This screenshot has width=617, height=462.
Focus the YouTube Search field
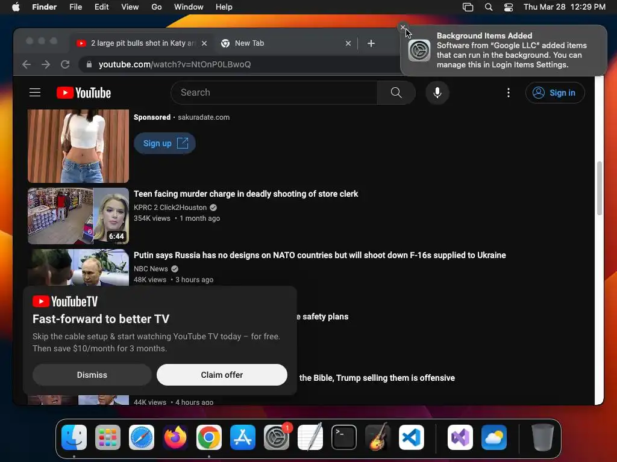tap(274, 93)
